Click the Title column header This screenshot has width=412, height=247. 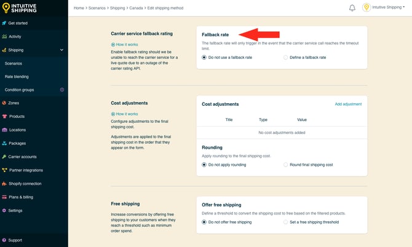coord(229,120)
